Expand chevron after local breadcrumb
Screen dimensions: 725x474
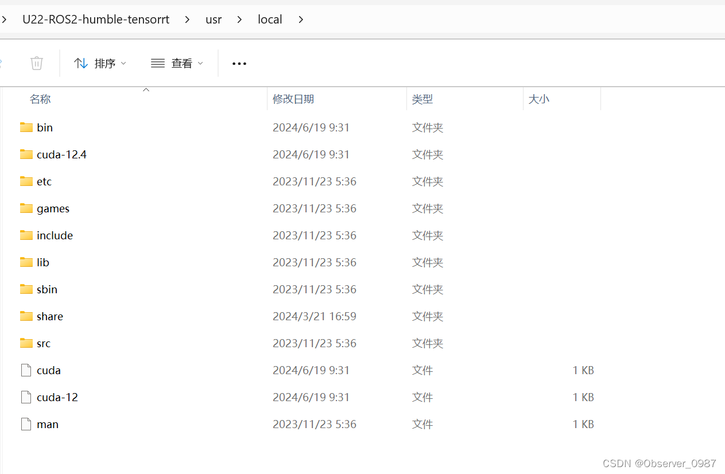301,20
